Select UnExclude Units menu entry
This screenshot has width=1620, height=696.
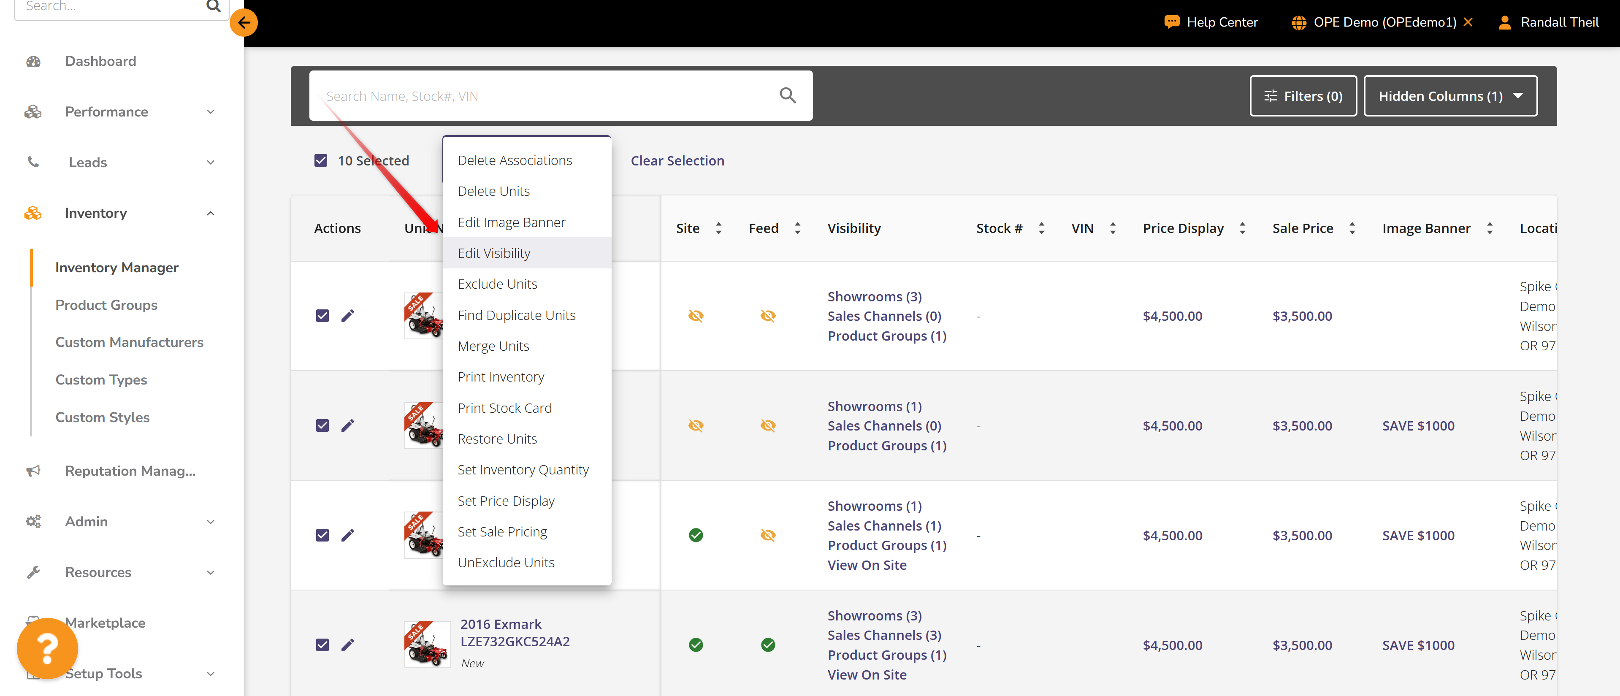coord(527,563)
